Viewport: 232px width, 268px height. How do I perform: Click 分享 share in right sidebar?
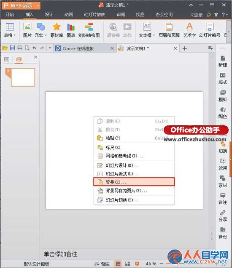pos(223,216)
